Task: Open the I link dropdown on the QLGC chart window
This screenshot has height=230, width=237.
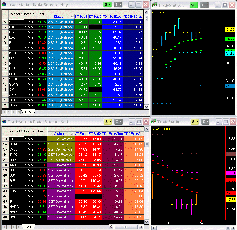Action: point(206,122)
